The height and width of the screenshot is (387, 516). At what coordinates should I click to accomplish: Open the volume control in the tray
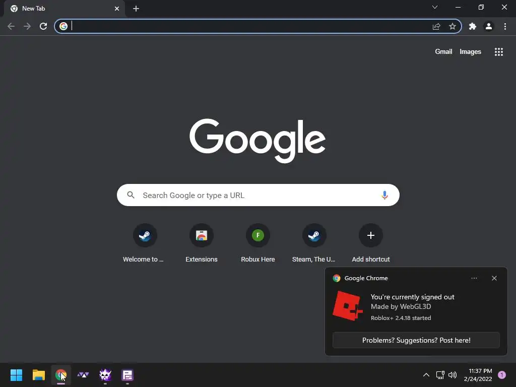point(453,375)
